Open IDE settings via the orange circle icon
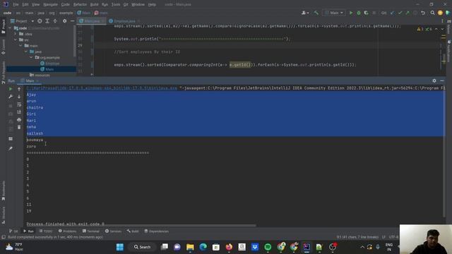This screenshot has height=254, width=452. pos(440,13)
